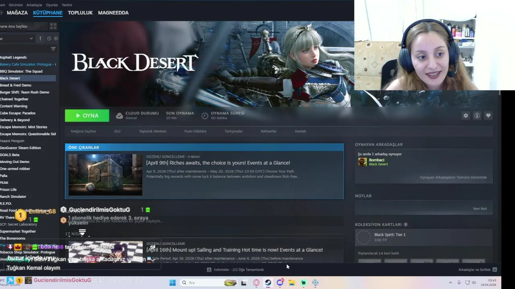Open the DLC link
Viewport: 515px width, 289px height.
(117, 131)
